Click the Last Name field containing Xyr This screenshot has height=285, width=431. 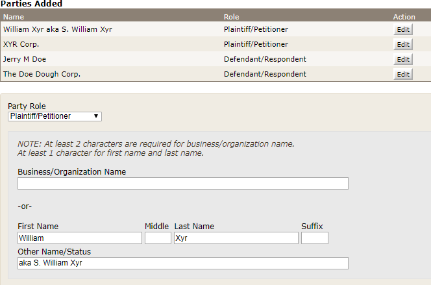236,238
